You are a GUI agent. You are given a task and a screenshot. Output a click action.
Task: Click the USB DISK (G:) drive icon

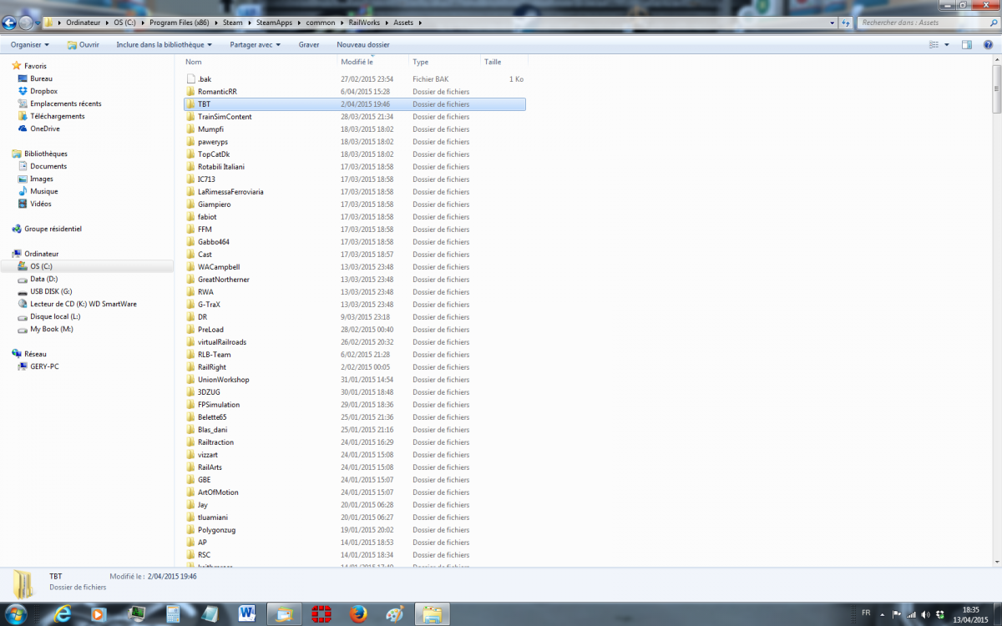click(23, 291)
